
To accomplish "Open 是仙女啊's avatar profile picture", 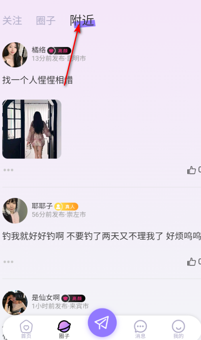I will click(15, 302).
